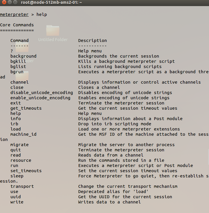Click the background command name

tap(23, 56)
